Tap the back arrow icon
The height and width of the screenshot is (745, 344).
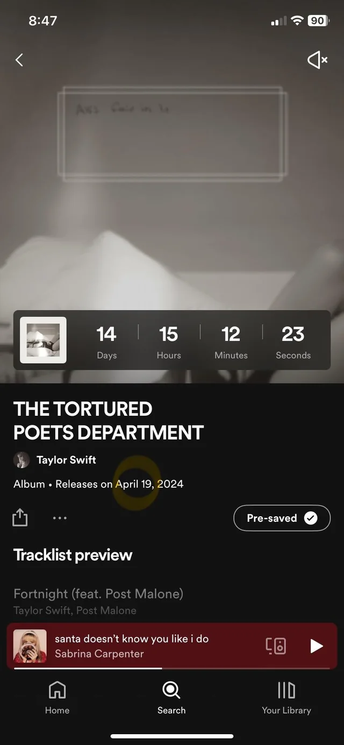click(x=19, y=60)
